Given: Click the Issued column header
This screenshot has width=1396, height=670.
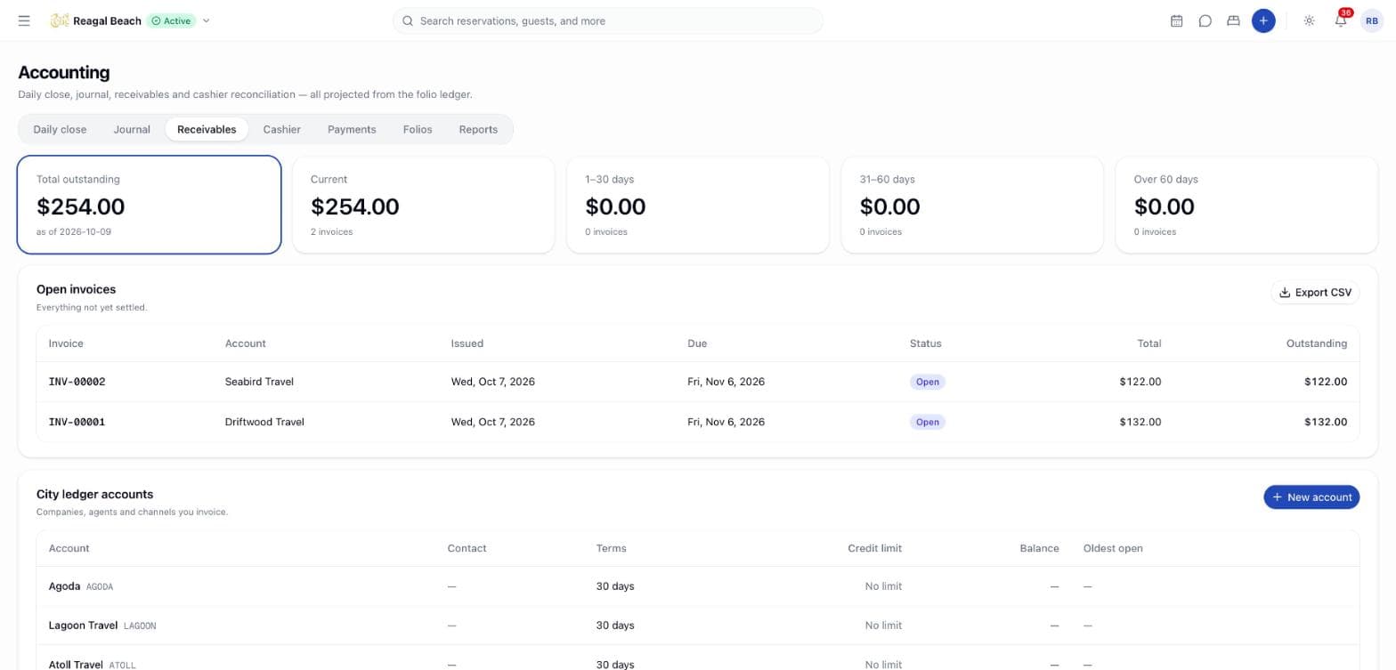Looking at the screenshot, I should click(467, 343).
